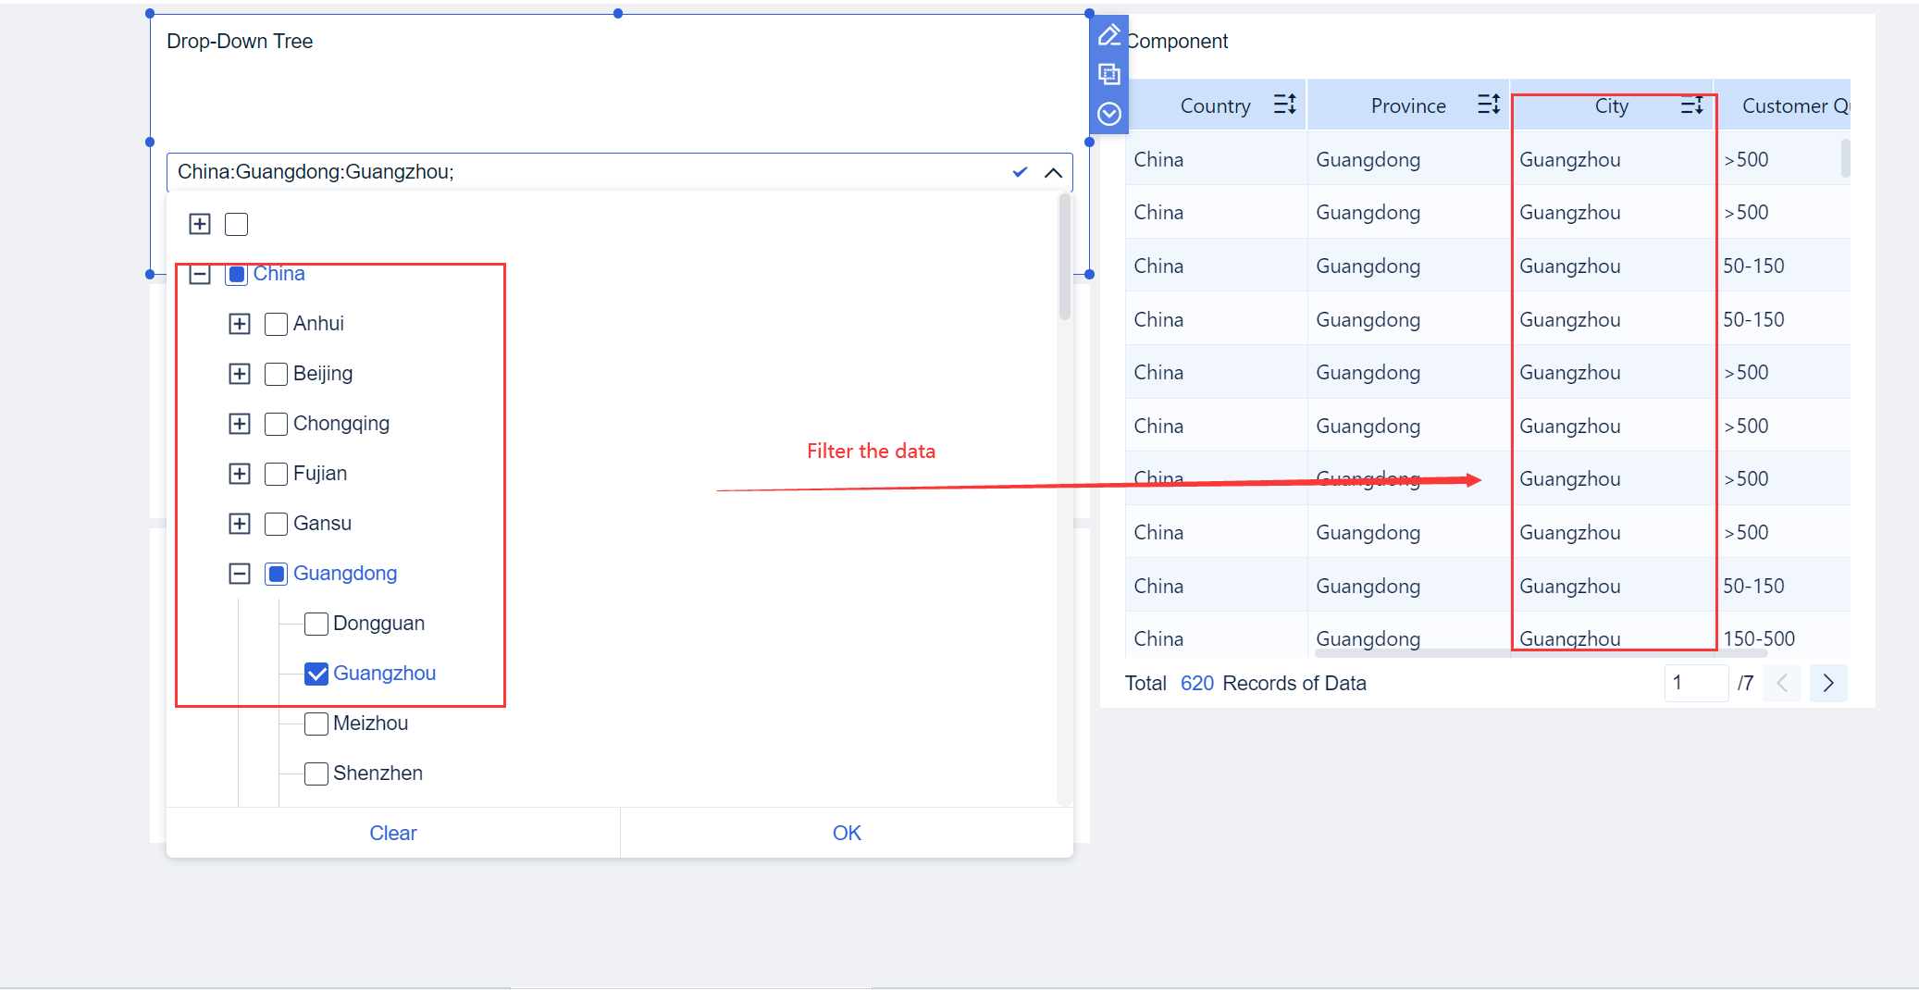Click the page number input field
This screenshot has height=990, width=1919.
[1696, 683]
